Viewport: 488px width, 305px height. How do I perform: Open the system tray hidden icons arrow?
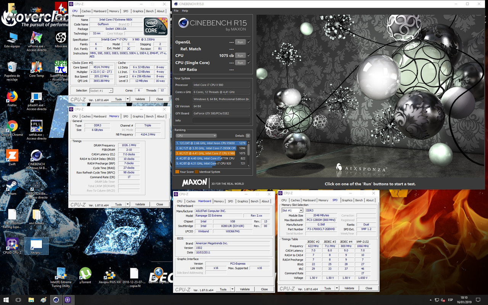(431, 300)
